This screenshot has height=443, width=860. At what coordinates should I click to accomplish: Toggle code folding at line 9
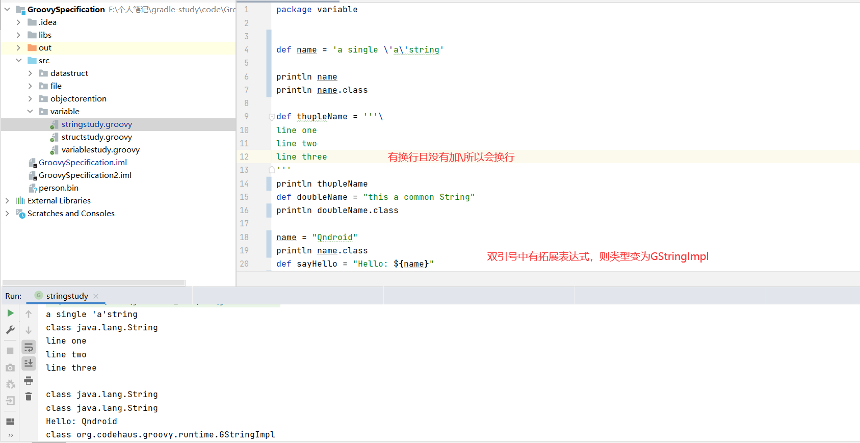click(272, 117)
